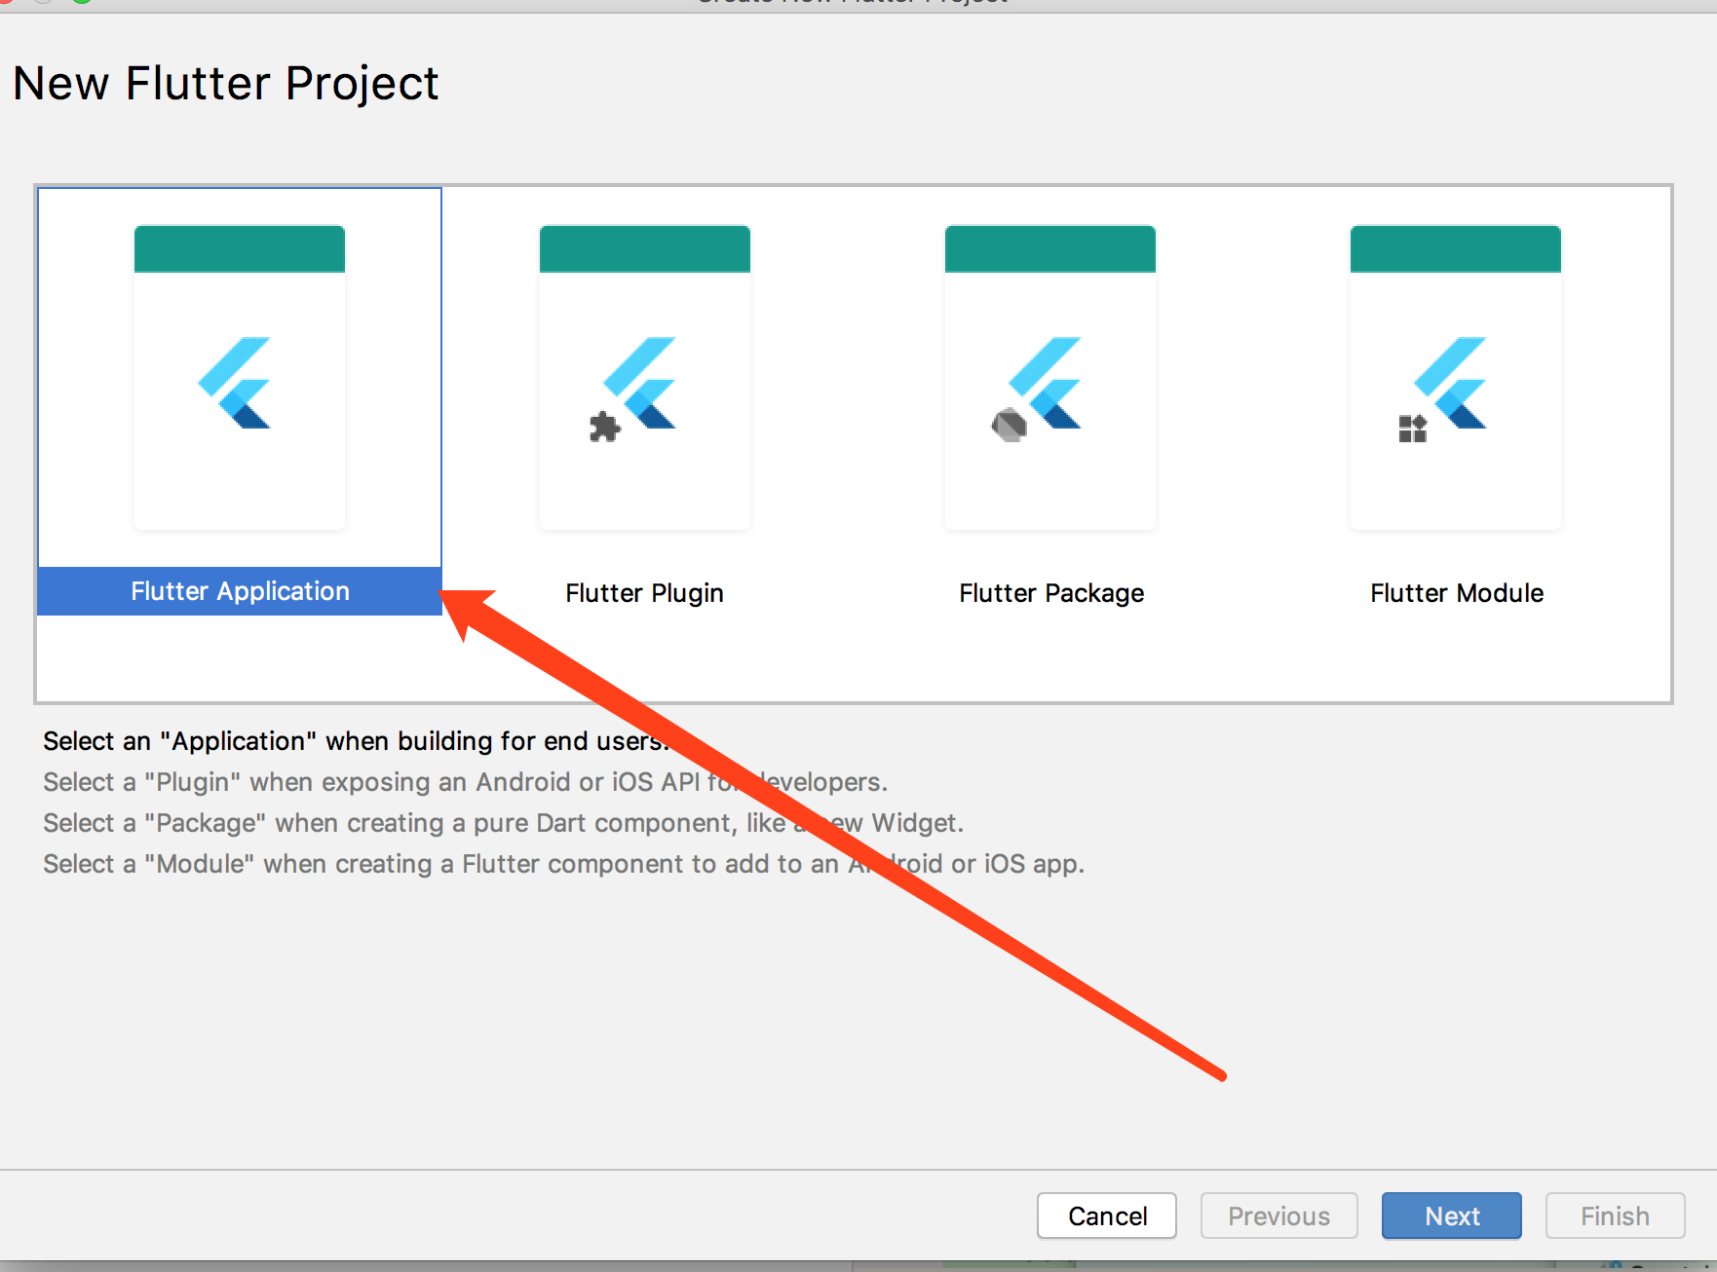The height and width of the screenshot is (1272, 1717).
Task: Choose the Flutter Plugin project icon
Action: coord(645,378)
